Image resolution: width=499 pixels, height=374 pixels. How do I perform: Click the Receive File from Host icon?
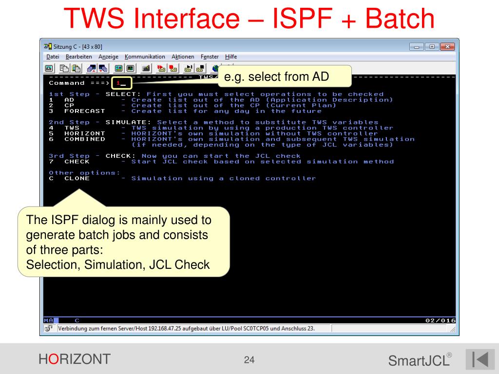pos(103,68)
